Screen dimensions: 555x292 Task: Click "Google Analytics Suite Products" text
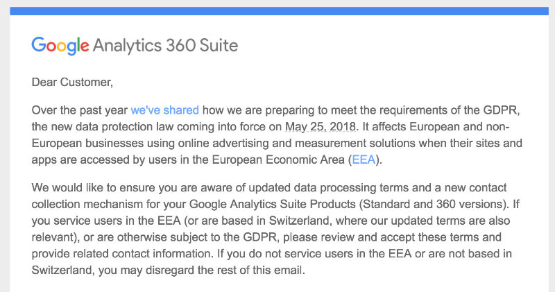tap(273, 204)
